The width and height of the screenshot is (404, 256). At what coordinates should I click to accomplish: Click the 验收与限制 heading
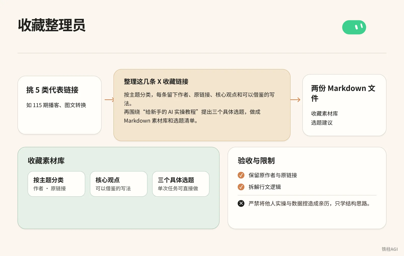[256, 161]
